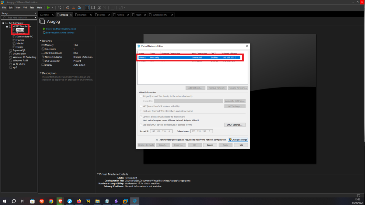Toggle the library sidebar view icon
Viewport: 365px width, 205px height.
pos(87,8)
